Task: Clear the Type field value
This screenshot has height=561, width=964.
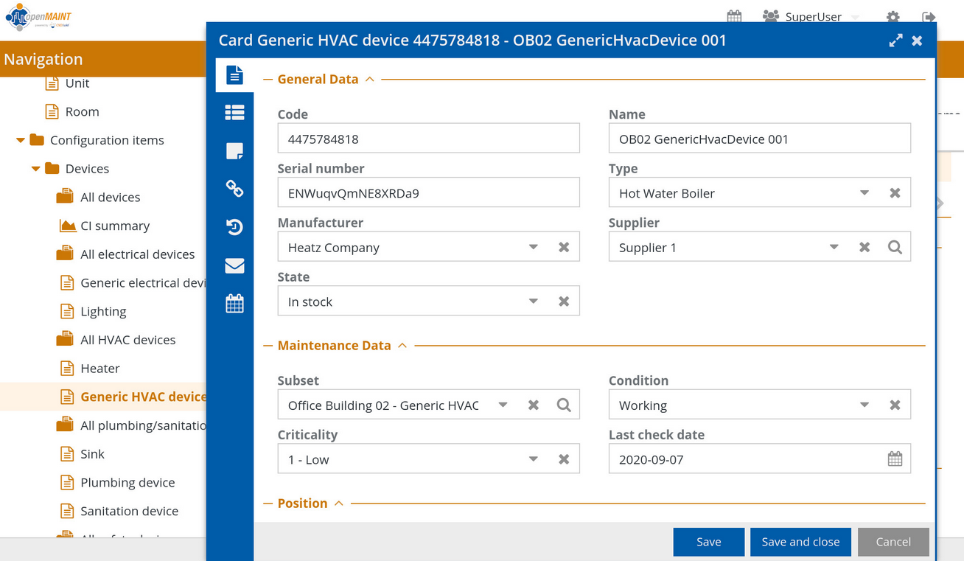Action: pos(895,193)
